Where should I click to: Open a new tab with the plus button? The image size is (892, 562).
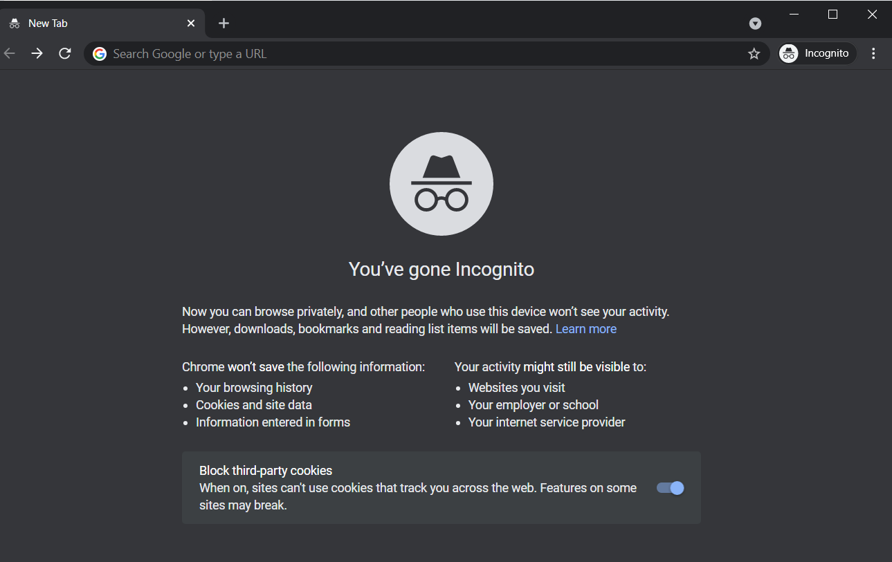224,23
